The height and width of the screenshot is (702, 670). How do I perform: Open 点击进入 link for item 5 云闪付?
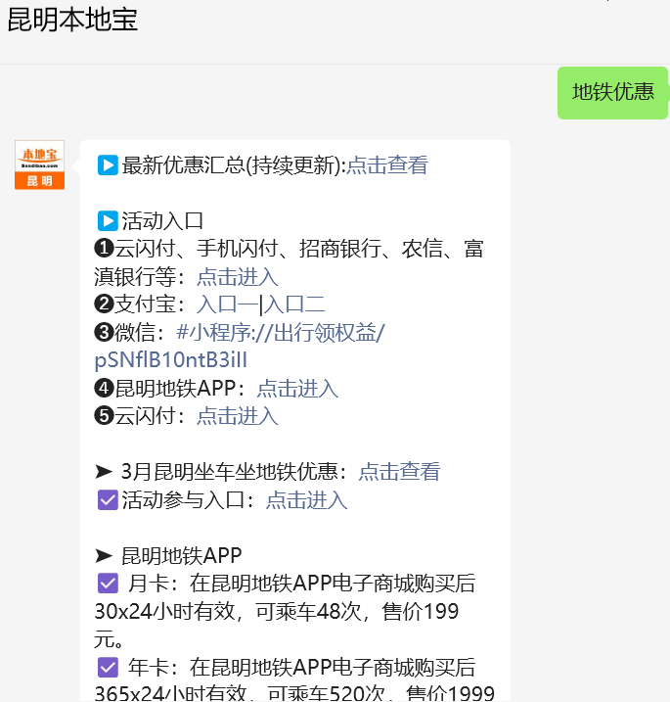(x=238, y=416)
